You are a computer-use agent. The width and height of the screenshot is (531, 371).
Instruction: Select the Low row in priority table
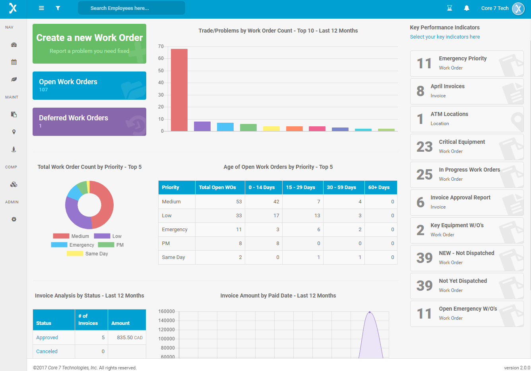click(x=278, y=216)
